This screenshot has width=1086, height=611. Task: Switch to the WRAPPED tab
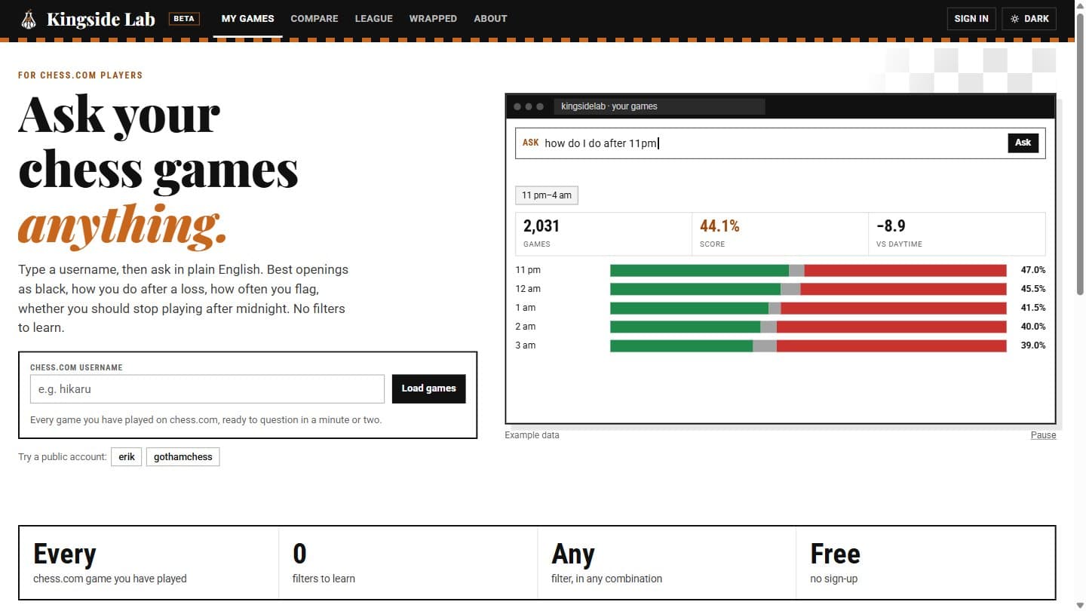[x=433, y=19]
